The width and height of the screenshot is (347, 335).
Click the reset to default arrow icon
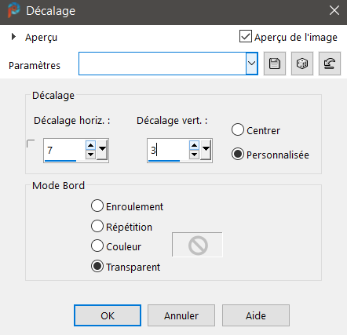[x=330, y=64]
